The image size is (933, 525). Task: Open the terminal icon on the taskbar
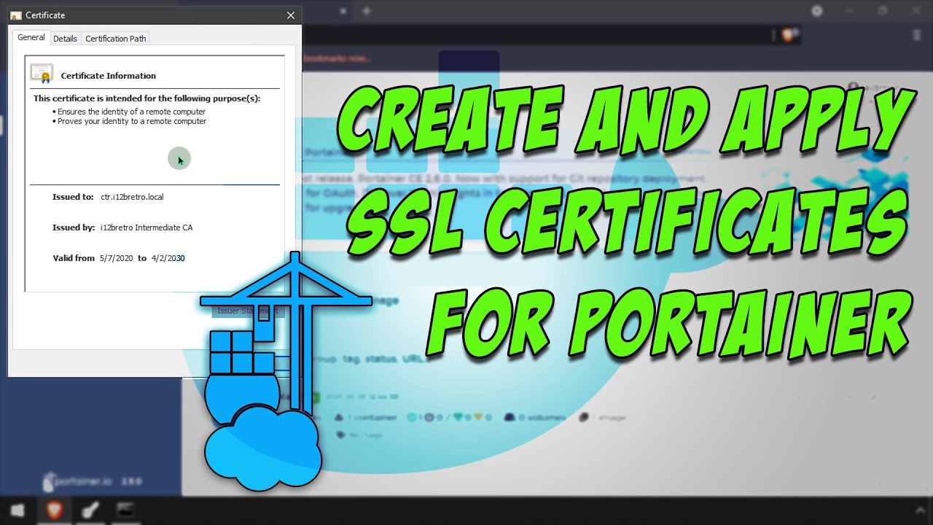tap(125, 511)
